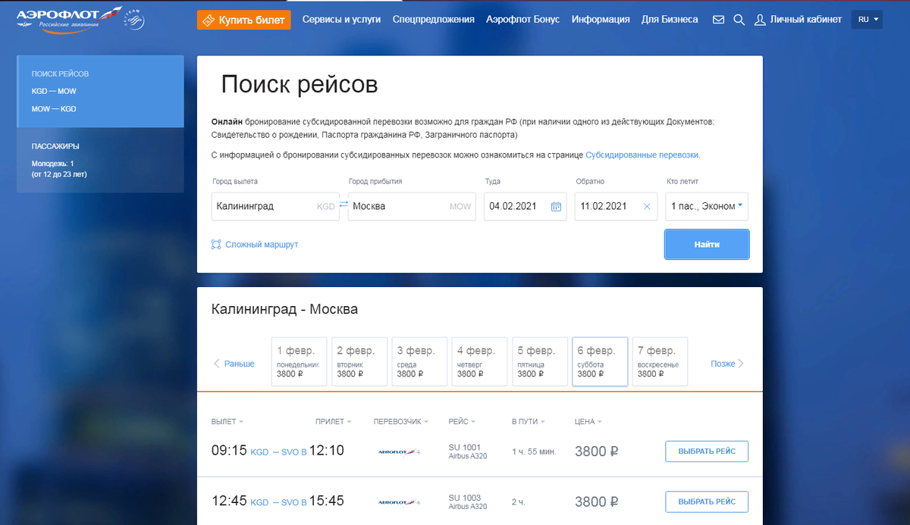Screen dimensions: 910x525
Task: Select the 5 февр. пятница date tab
Action: [x=540, y=362]
